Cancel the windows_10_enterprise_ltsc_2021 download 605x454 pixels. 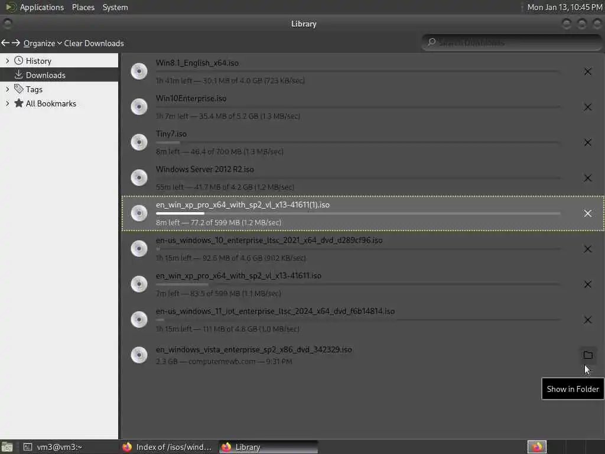click(x=588, y=249)
